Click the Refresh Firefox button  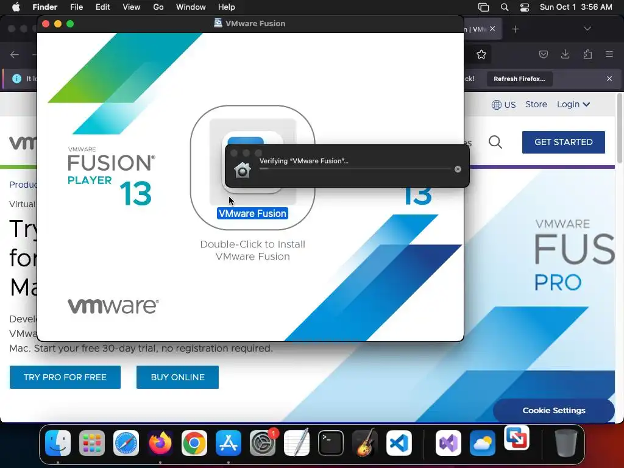pyautogui.click(x=519, y=79)
